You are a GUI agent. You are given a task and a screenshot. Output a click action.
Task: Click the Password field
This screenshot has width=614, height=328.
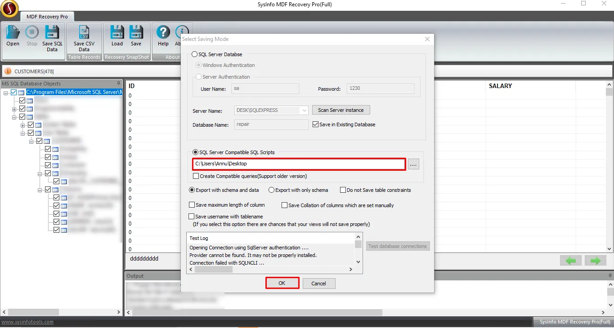(381, 89)
